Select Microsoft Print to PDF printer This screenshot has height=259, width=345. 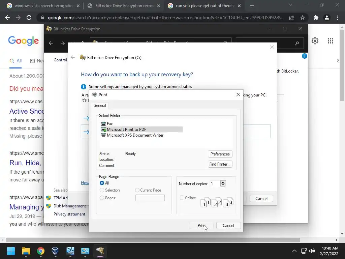tap(142, 129)
